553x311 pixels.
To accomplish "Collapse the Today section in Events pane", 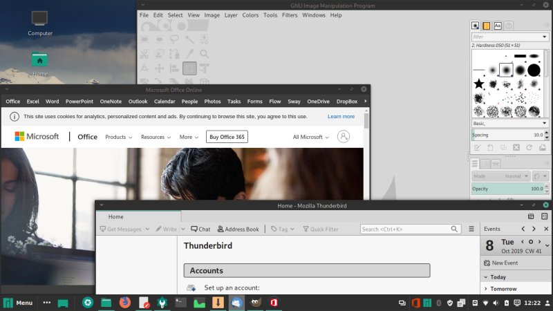I will coord(486,277).
